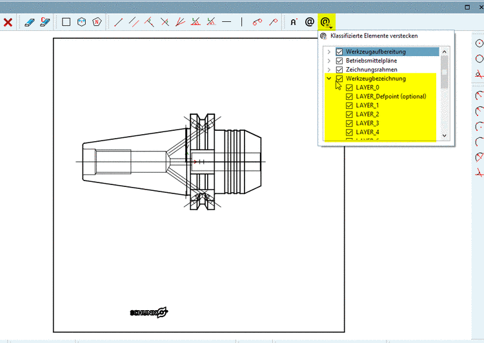
Task: Click the text 'A' annotation tool
Action: 294,23
